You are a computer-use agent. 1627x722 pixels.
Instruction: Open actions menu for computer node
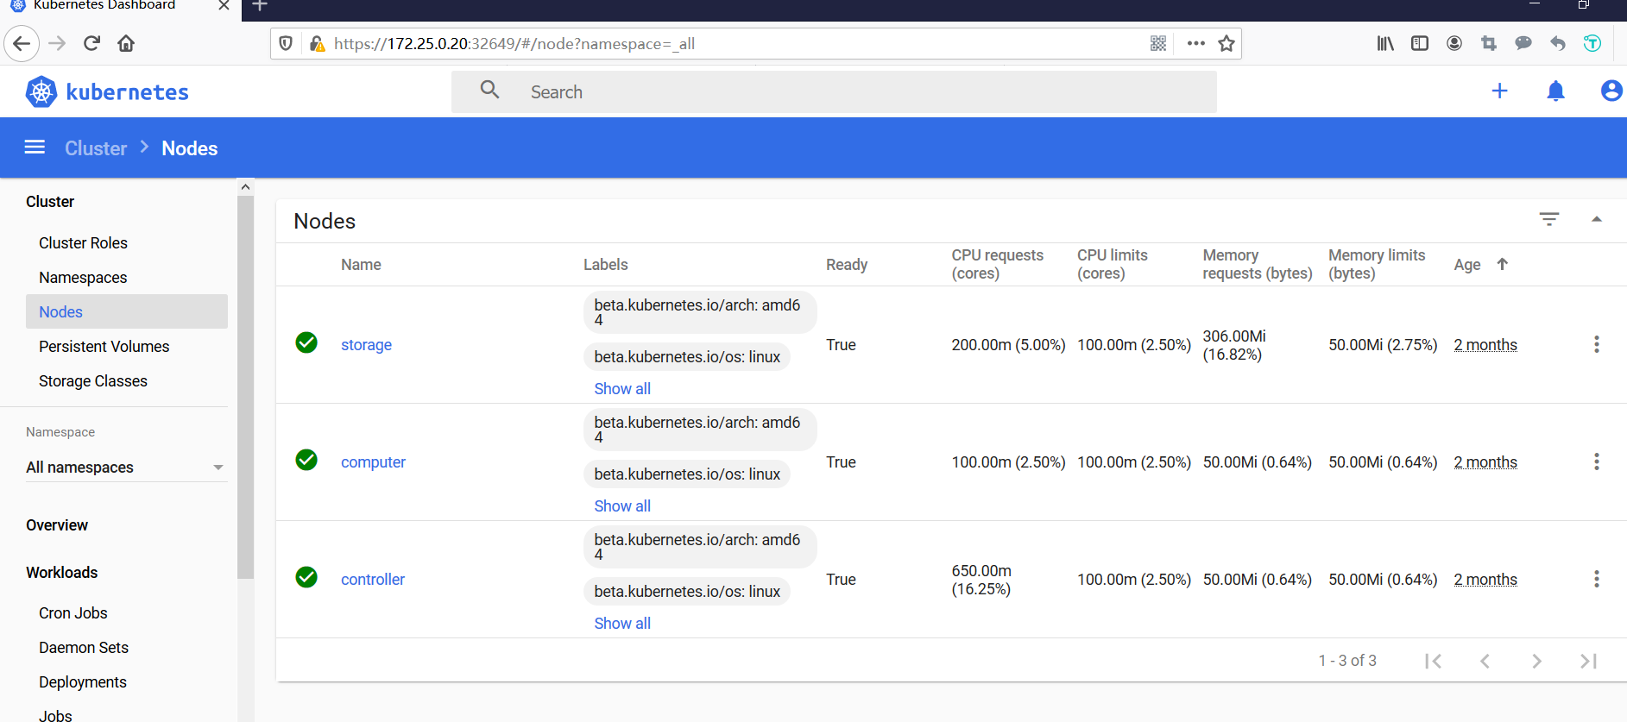click(1597, 461)
